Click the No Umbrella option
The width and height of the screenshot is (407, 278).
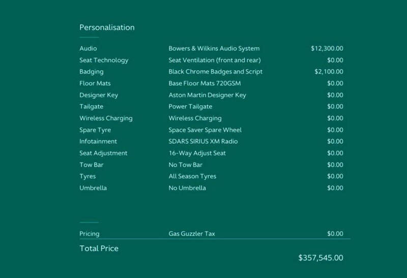pos(187,188)
